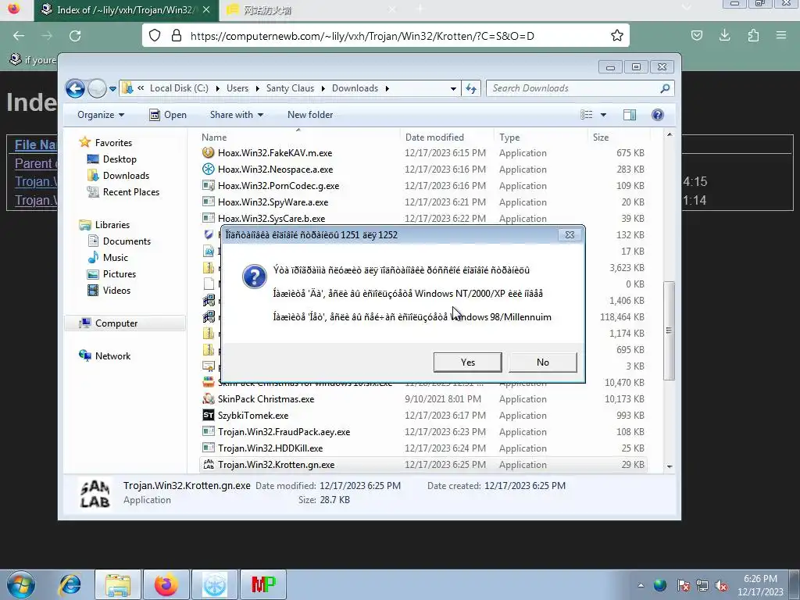Select Hoax.Win32.PornCodec.g.exe file
The image size is (800, 600).
pos(423,186)
